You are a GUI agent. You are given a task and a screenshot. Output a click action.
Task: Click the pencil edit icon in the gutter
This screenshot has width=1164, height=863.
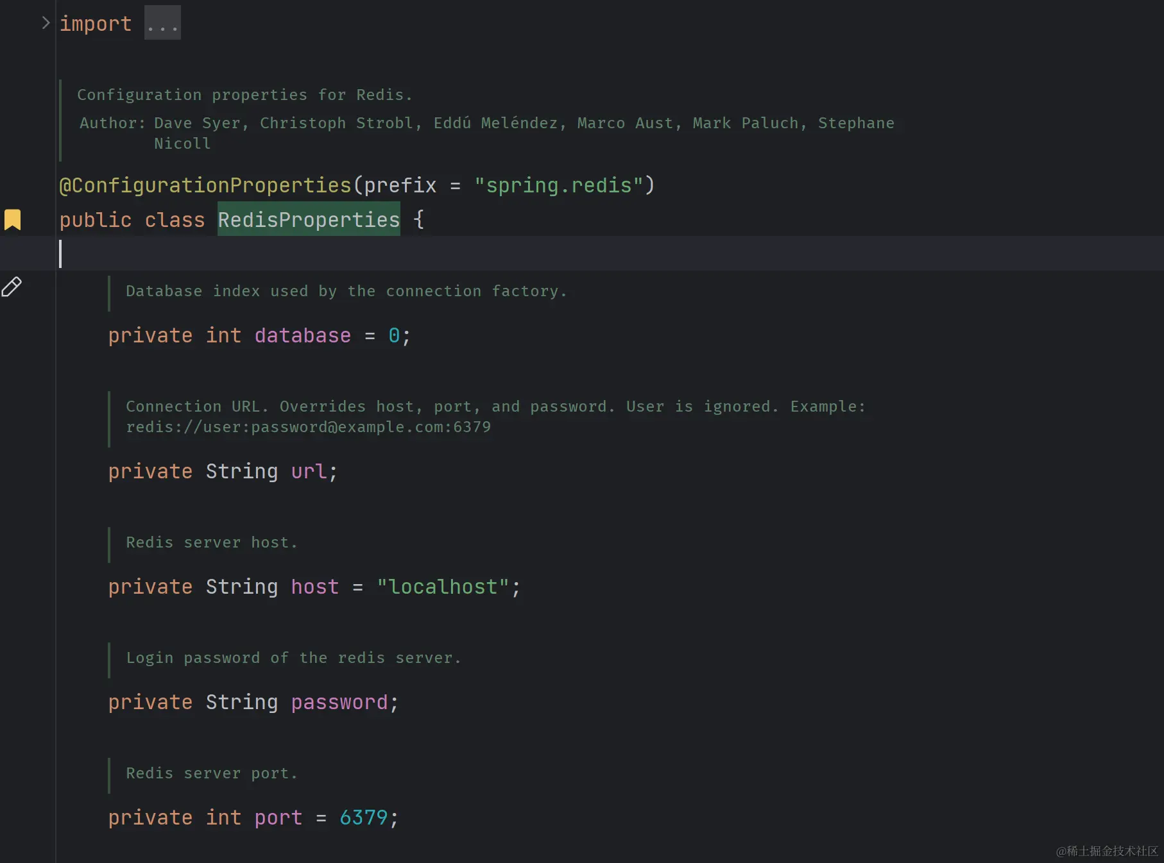[x=12, y=287]
